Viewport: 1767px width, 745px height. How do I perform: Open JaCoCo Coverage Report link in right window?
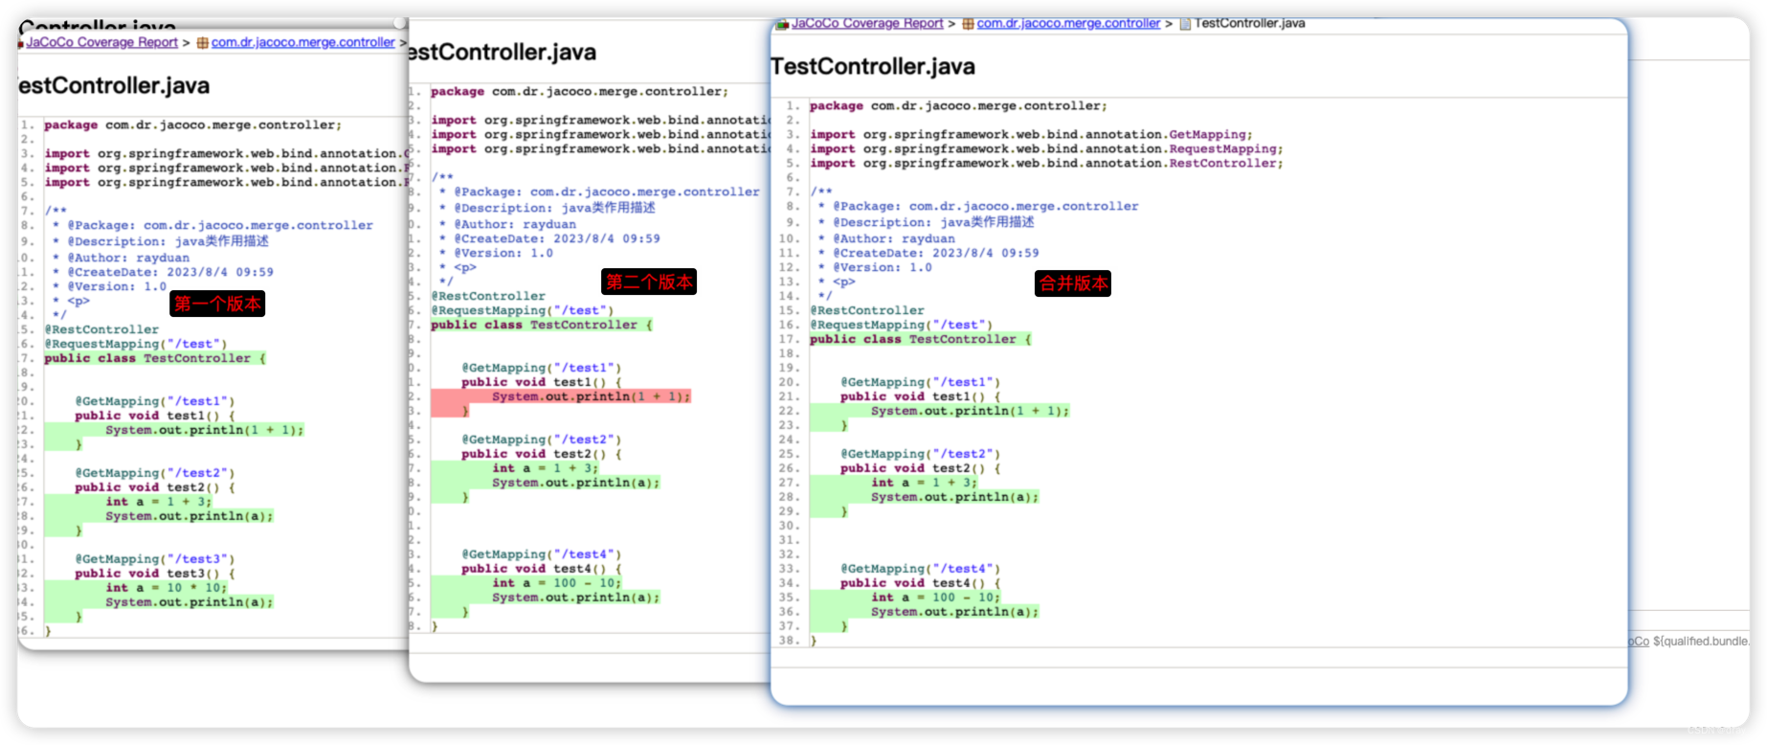point(867,23)
